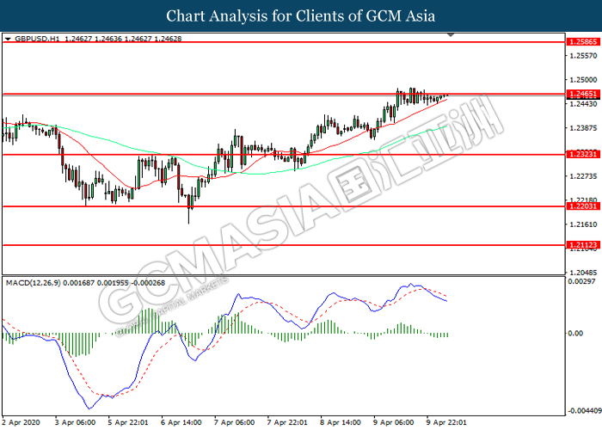
Task: Select the 1.25865 red price label
Action: [x=583, y=42]
